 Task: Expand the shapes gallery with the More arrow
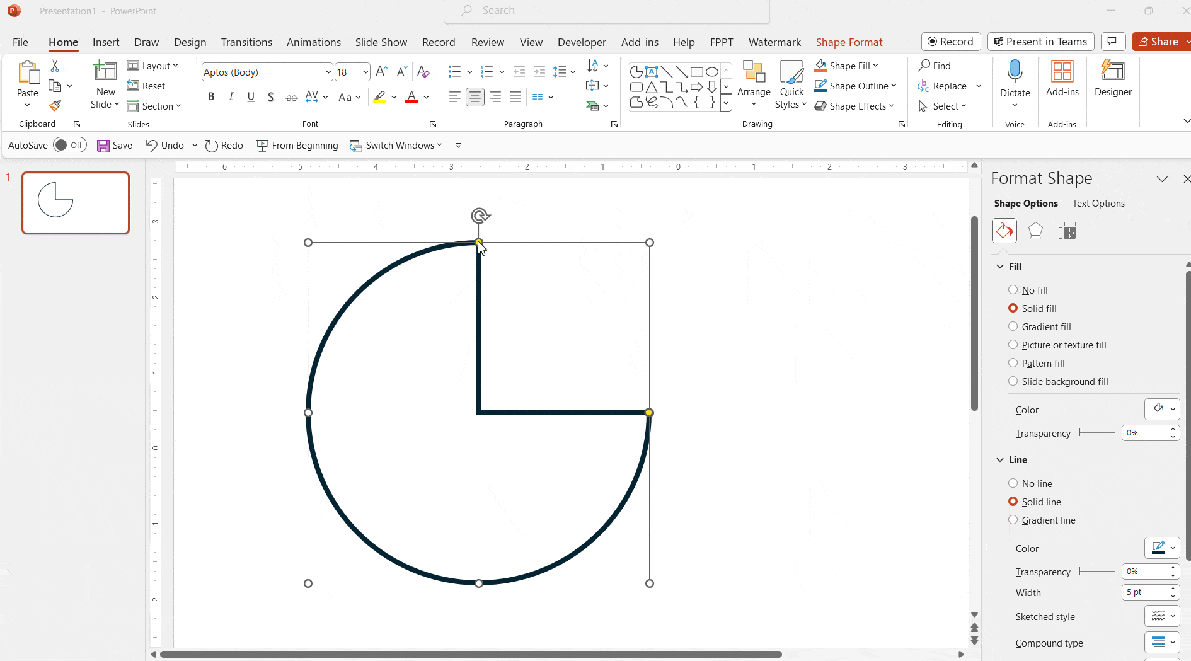tap(727, 103)
